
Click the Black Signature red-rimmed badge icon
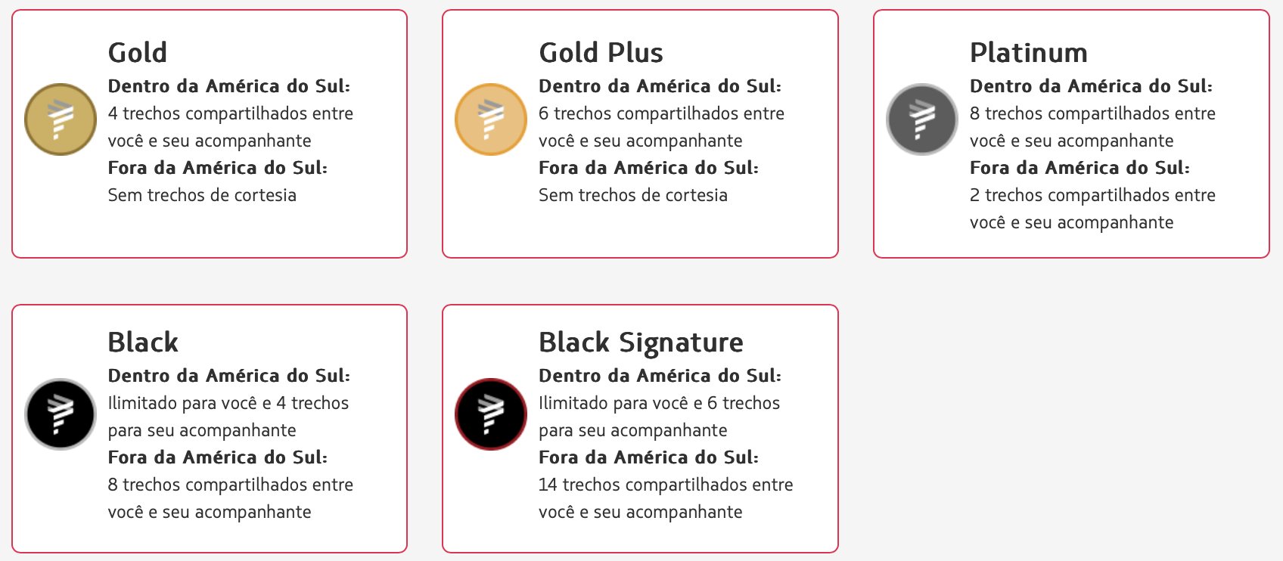point(491,414)
